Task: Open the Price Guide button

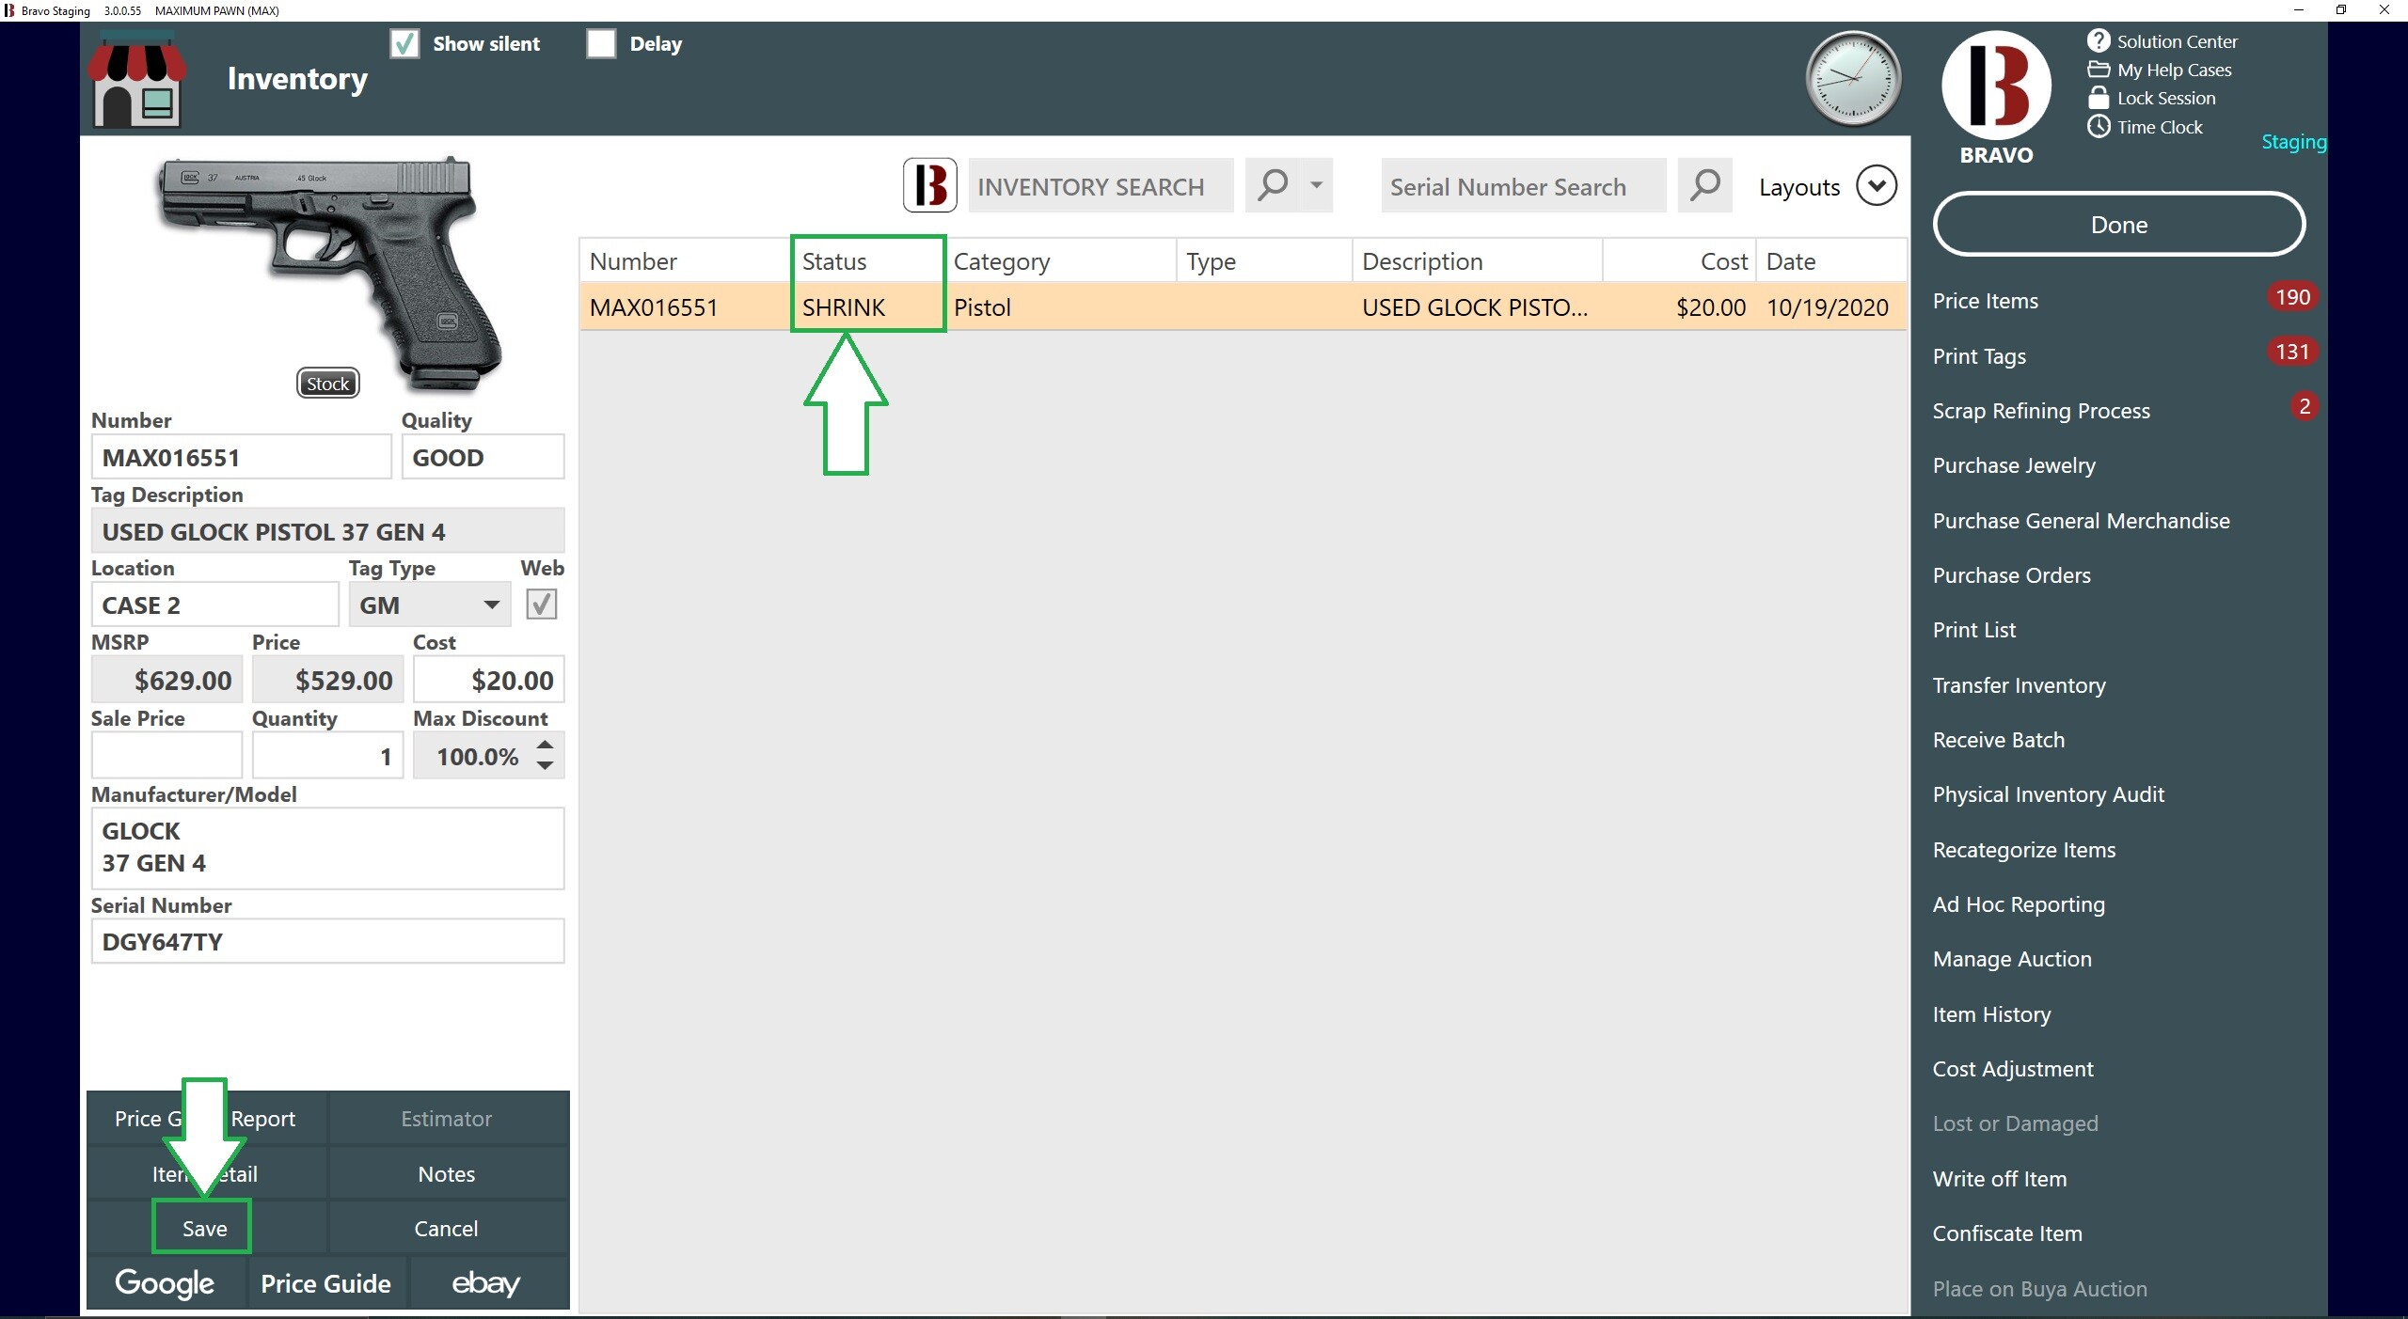Action: click(325, 1283)
